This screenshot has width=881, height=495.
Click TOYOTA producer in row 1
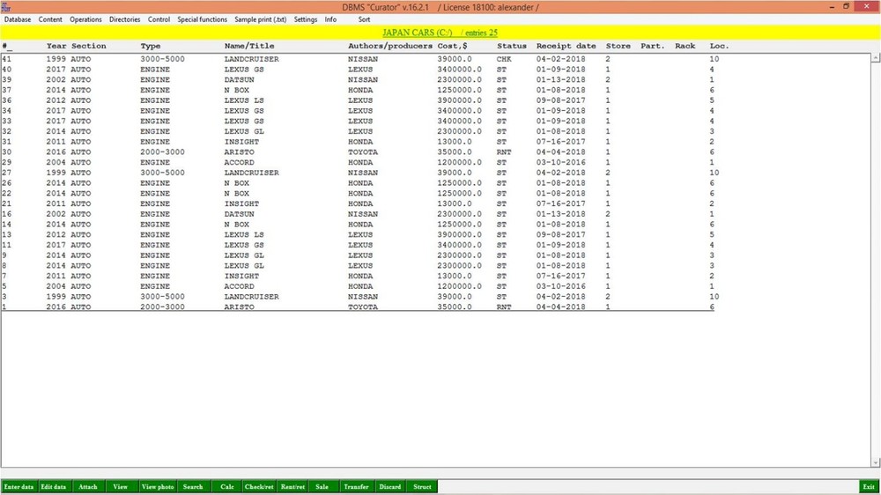coord(362,307)
